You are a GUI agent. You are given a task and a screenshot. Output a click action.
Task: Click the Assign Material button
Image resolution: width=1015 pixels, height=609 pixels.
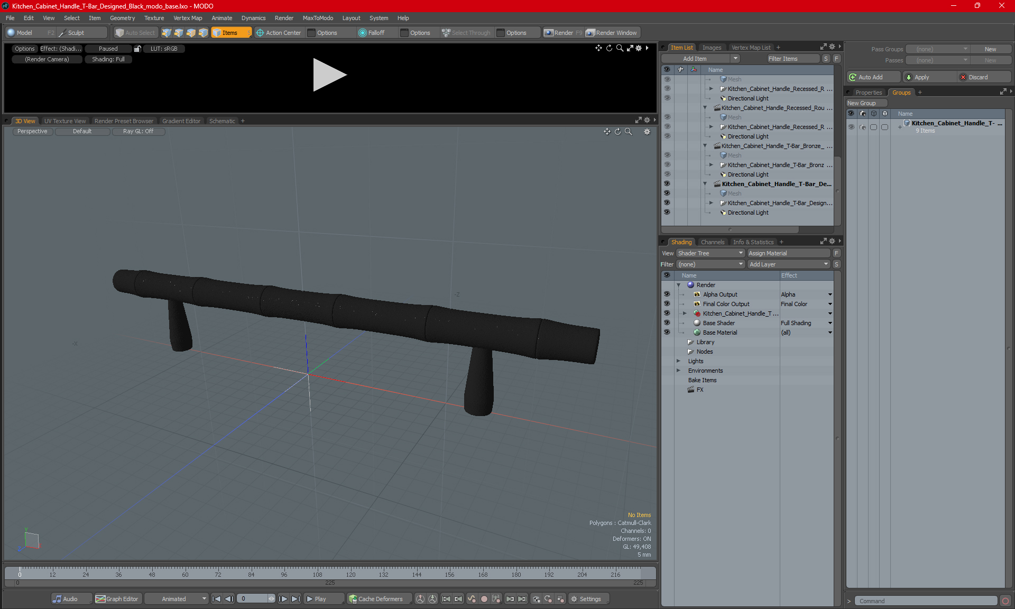coord(788,253)
